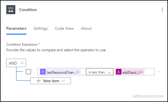Screen dimensions: 168x102
Task: Tick the condition row checkbox
Action: (x=28, y=72)
